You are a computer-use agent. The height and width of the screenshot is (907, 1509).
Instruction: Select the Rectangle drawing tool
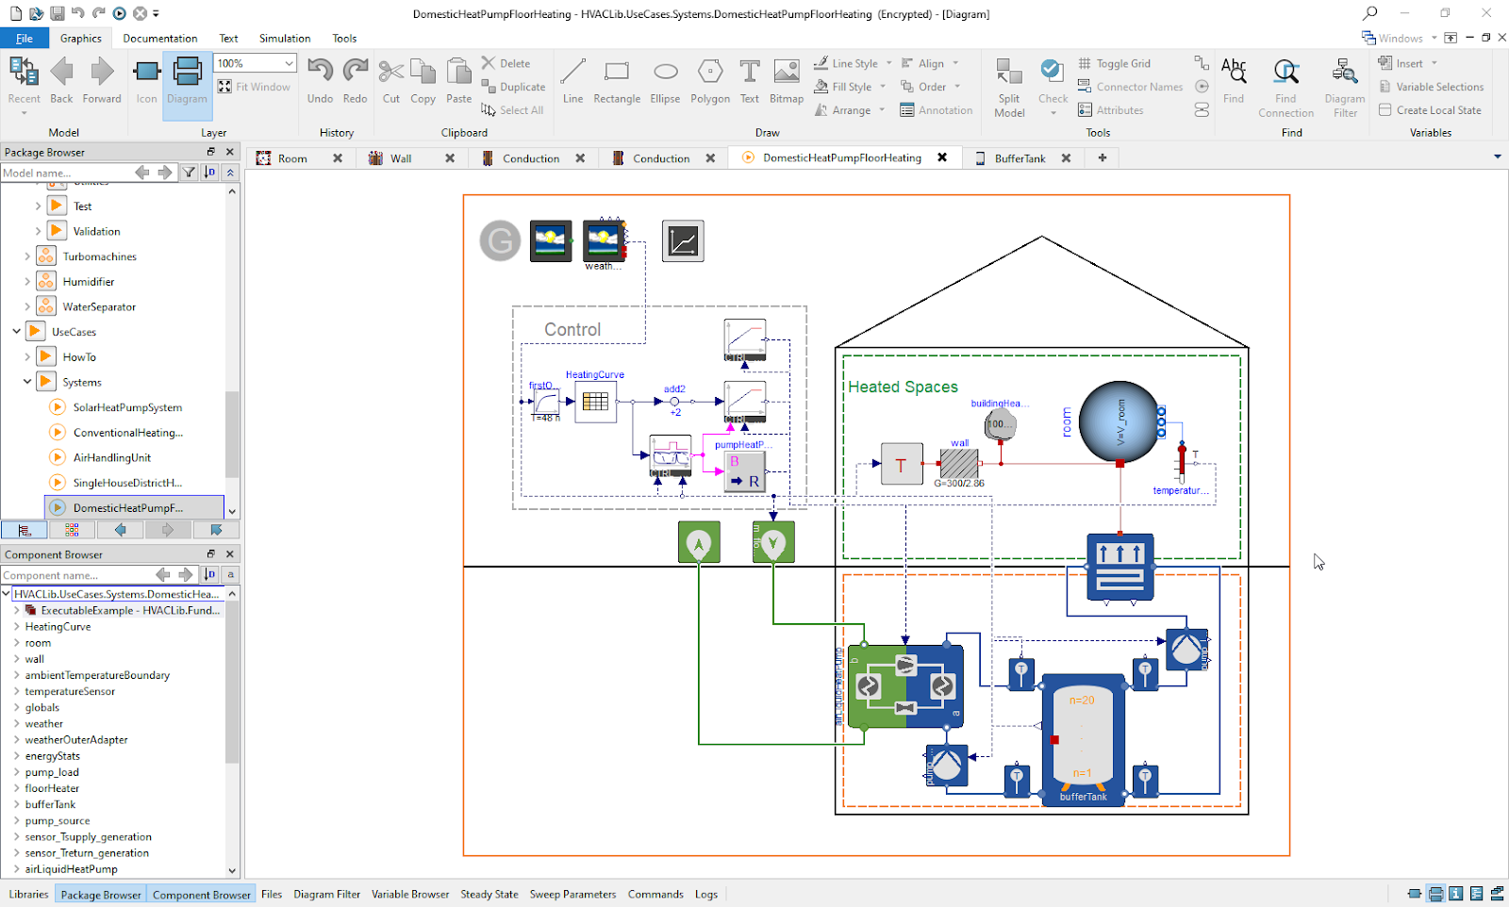click(x=617, y=81)
